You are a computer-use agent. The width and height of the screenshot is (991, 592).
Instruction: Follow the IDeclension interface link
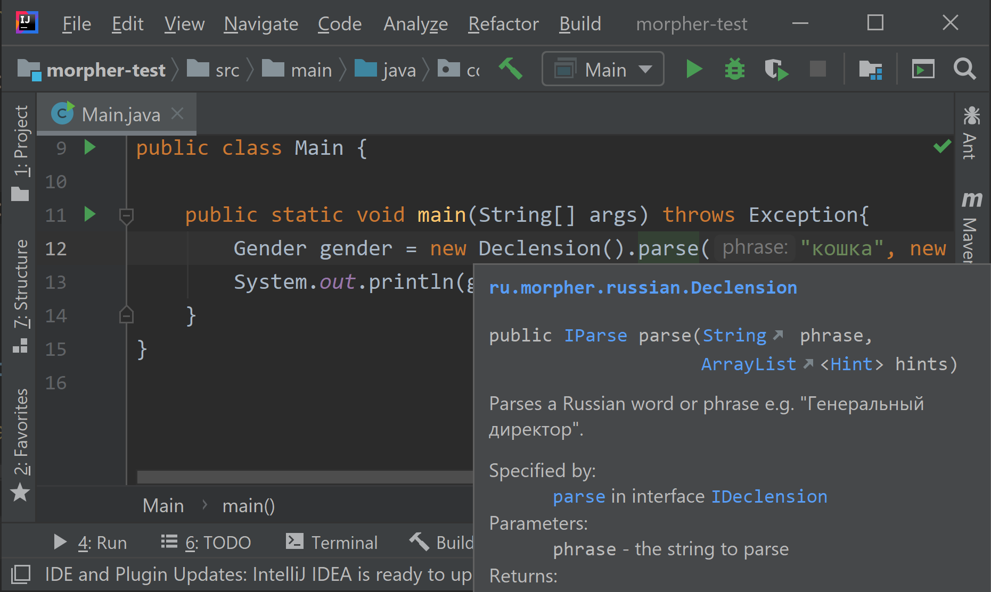[769, 496]
